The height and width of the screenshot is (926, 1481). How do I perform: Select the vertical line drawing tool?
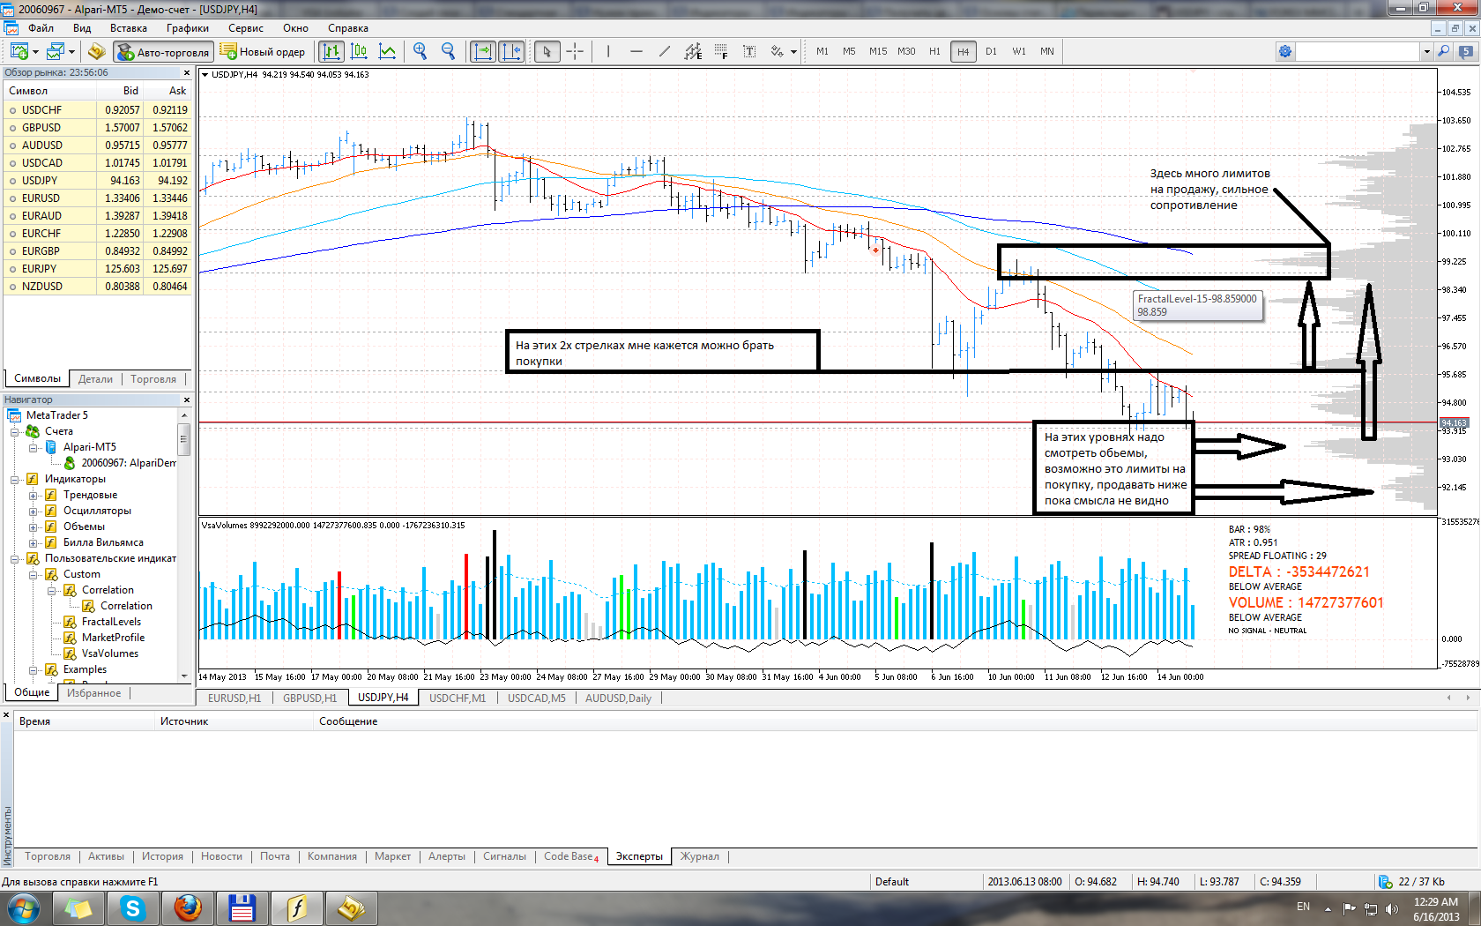click(608, 51)
